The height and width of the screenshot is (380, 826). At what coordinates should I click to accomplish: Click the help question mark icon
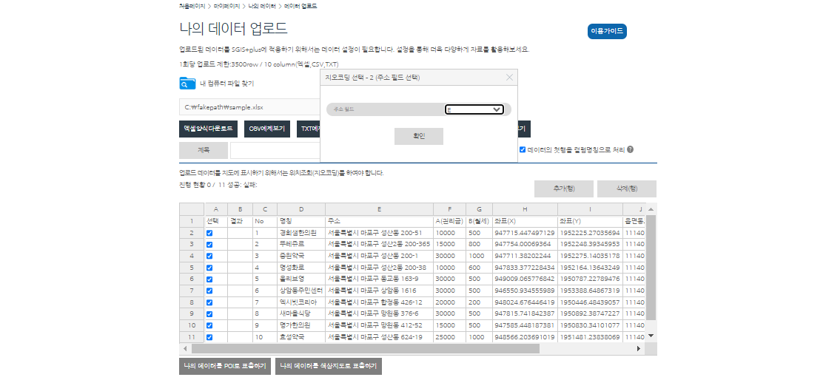pyautogui.click(x=630, y=149)
